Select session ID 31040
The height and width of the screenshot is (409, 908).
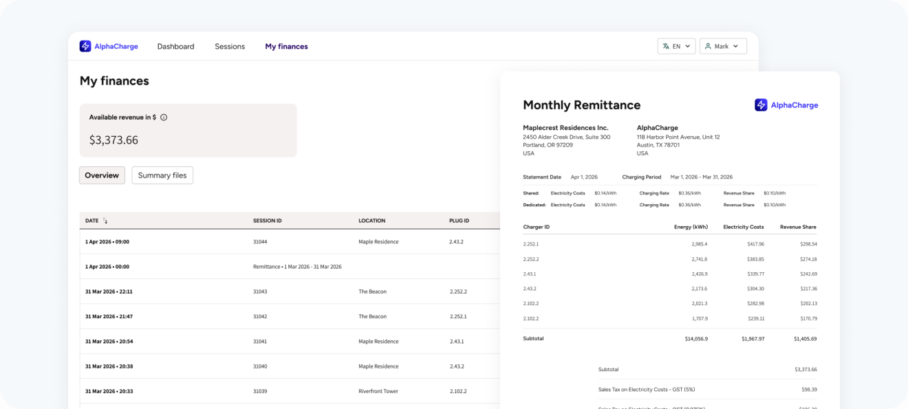click(260, 366)
